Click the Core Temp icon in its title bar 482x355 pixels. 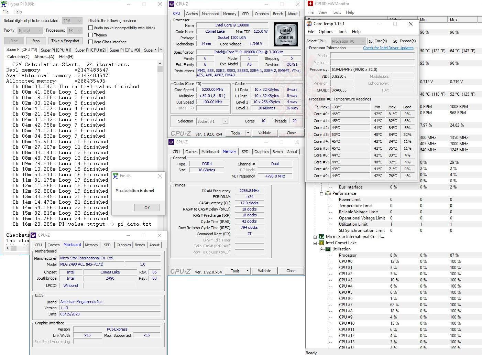pyautogui.click(x=309, y=24)
